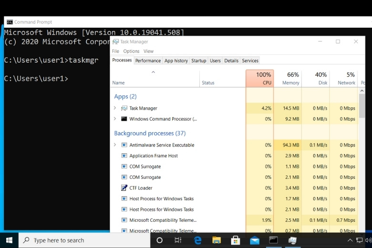Screen dimensions: 372x248
Task: Open the Windows Start menu
Action: point(9,240)
